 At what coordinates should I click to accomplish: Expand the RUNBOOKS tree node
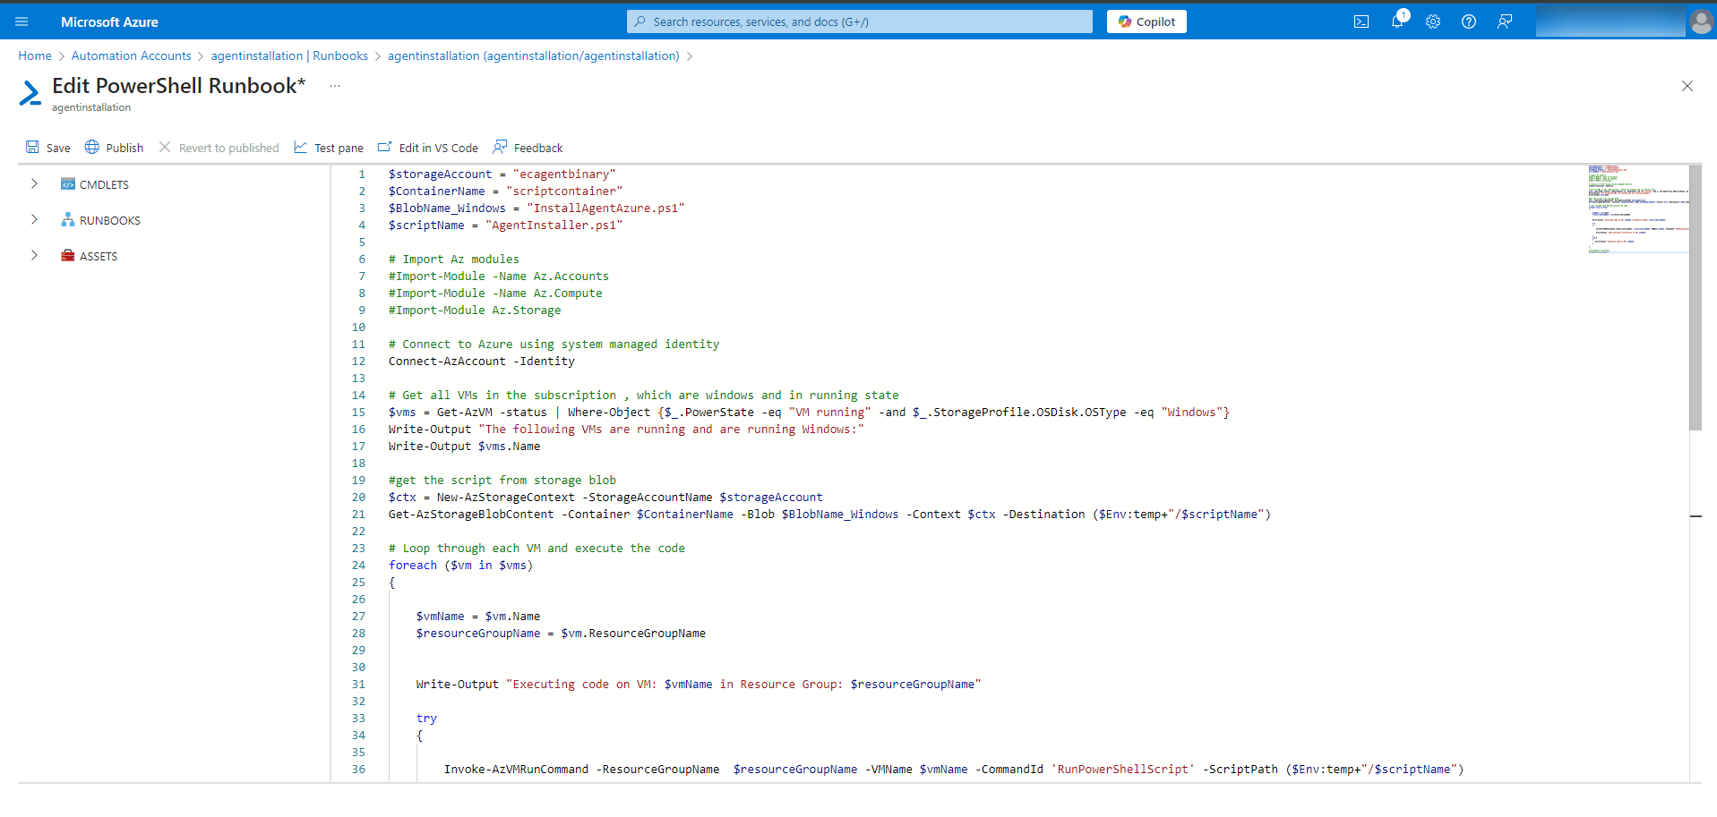point(34,220)
